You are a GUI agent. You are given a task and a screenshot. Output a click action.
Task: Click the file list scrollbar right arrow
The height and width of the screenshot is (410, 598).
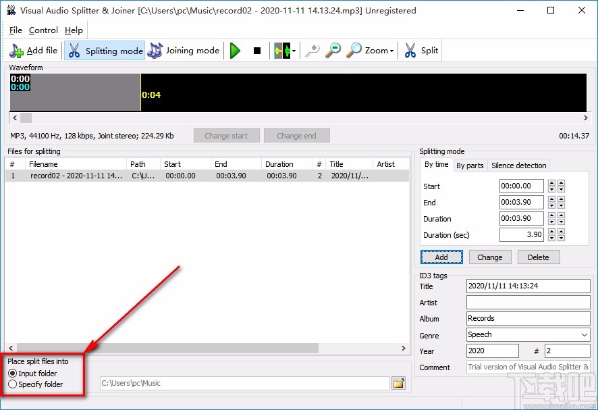coord(403,348)
